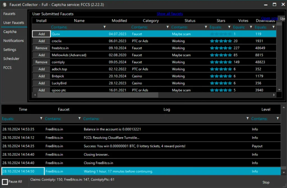Click the Status filter Contains input field
This screenshot has height=188, width=287.
pyautogui.click(x=188, y=27)
